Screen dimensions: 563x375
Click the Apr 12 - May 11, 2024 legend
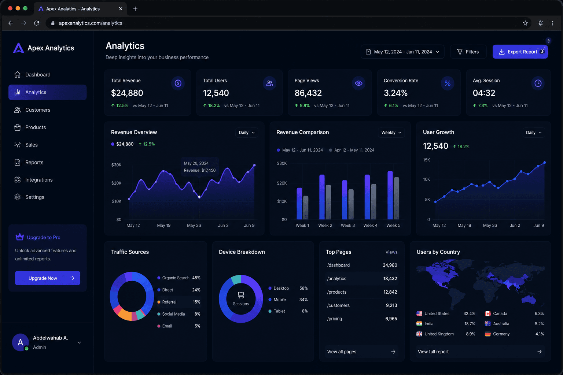coord(352,150)
